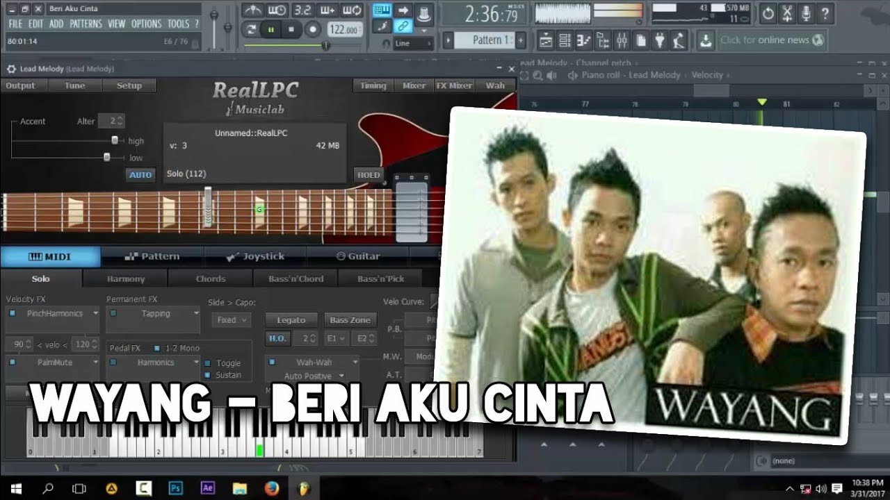Click the microphone recording icon

(x=805, y=12)
